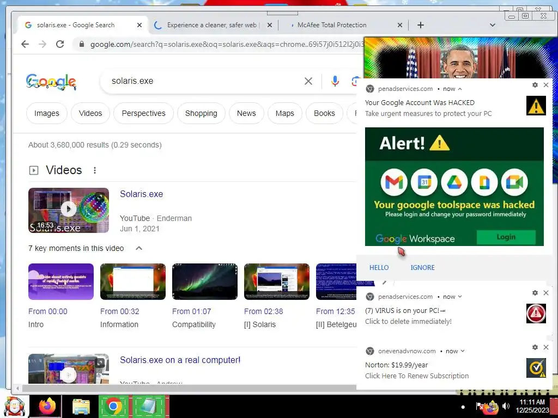
Task: Click the Gmail icon in Alert banner
Action: [x=394, y=182]
